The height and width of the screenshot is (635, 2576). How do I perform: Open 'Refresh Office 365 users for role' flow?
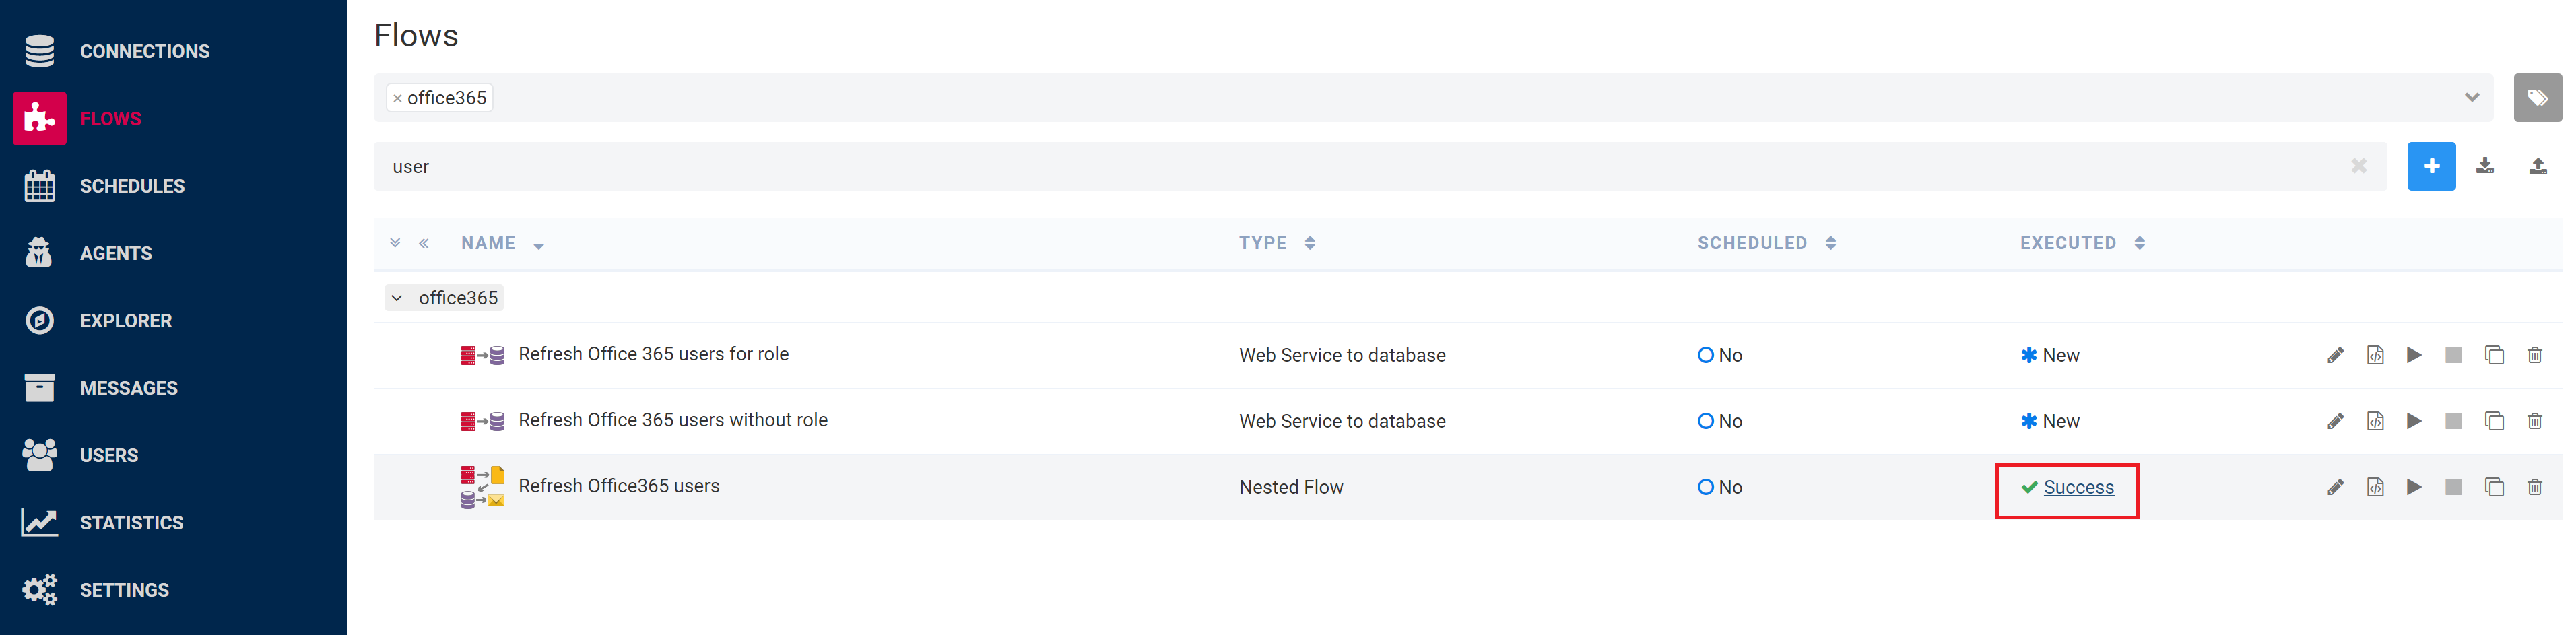click(x=653, y=354)
